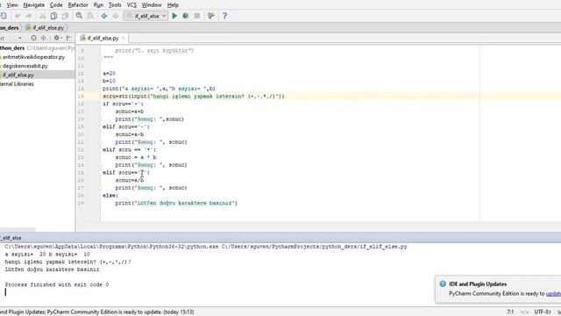The height and width of the screenshot is (316, 561).
Task: Click the Paste toolbar icon
Action: (65, 16)
